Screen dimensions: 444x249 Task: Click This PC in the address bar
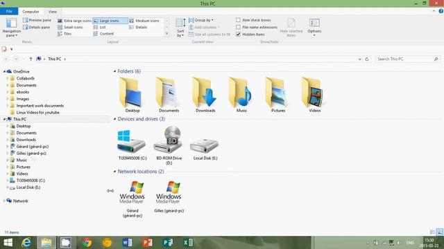click(54, 59)
